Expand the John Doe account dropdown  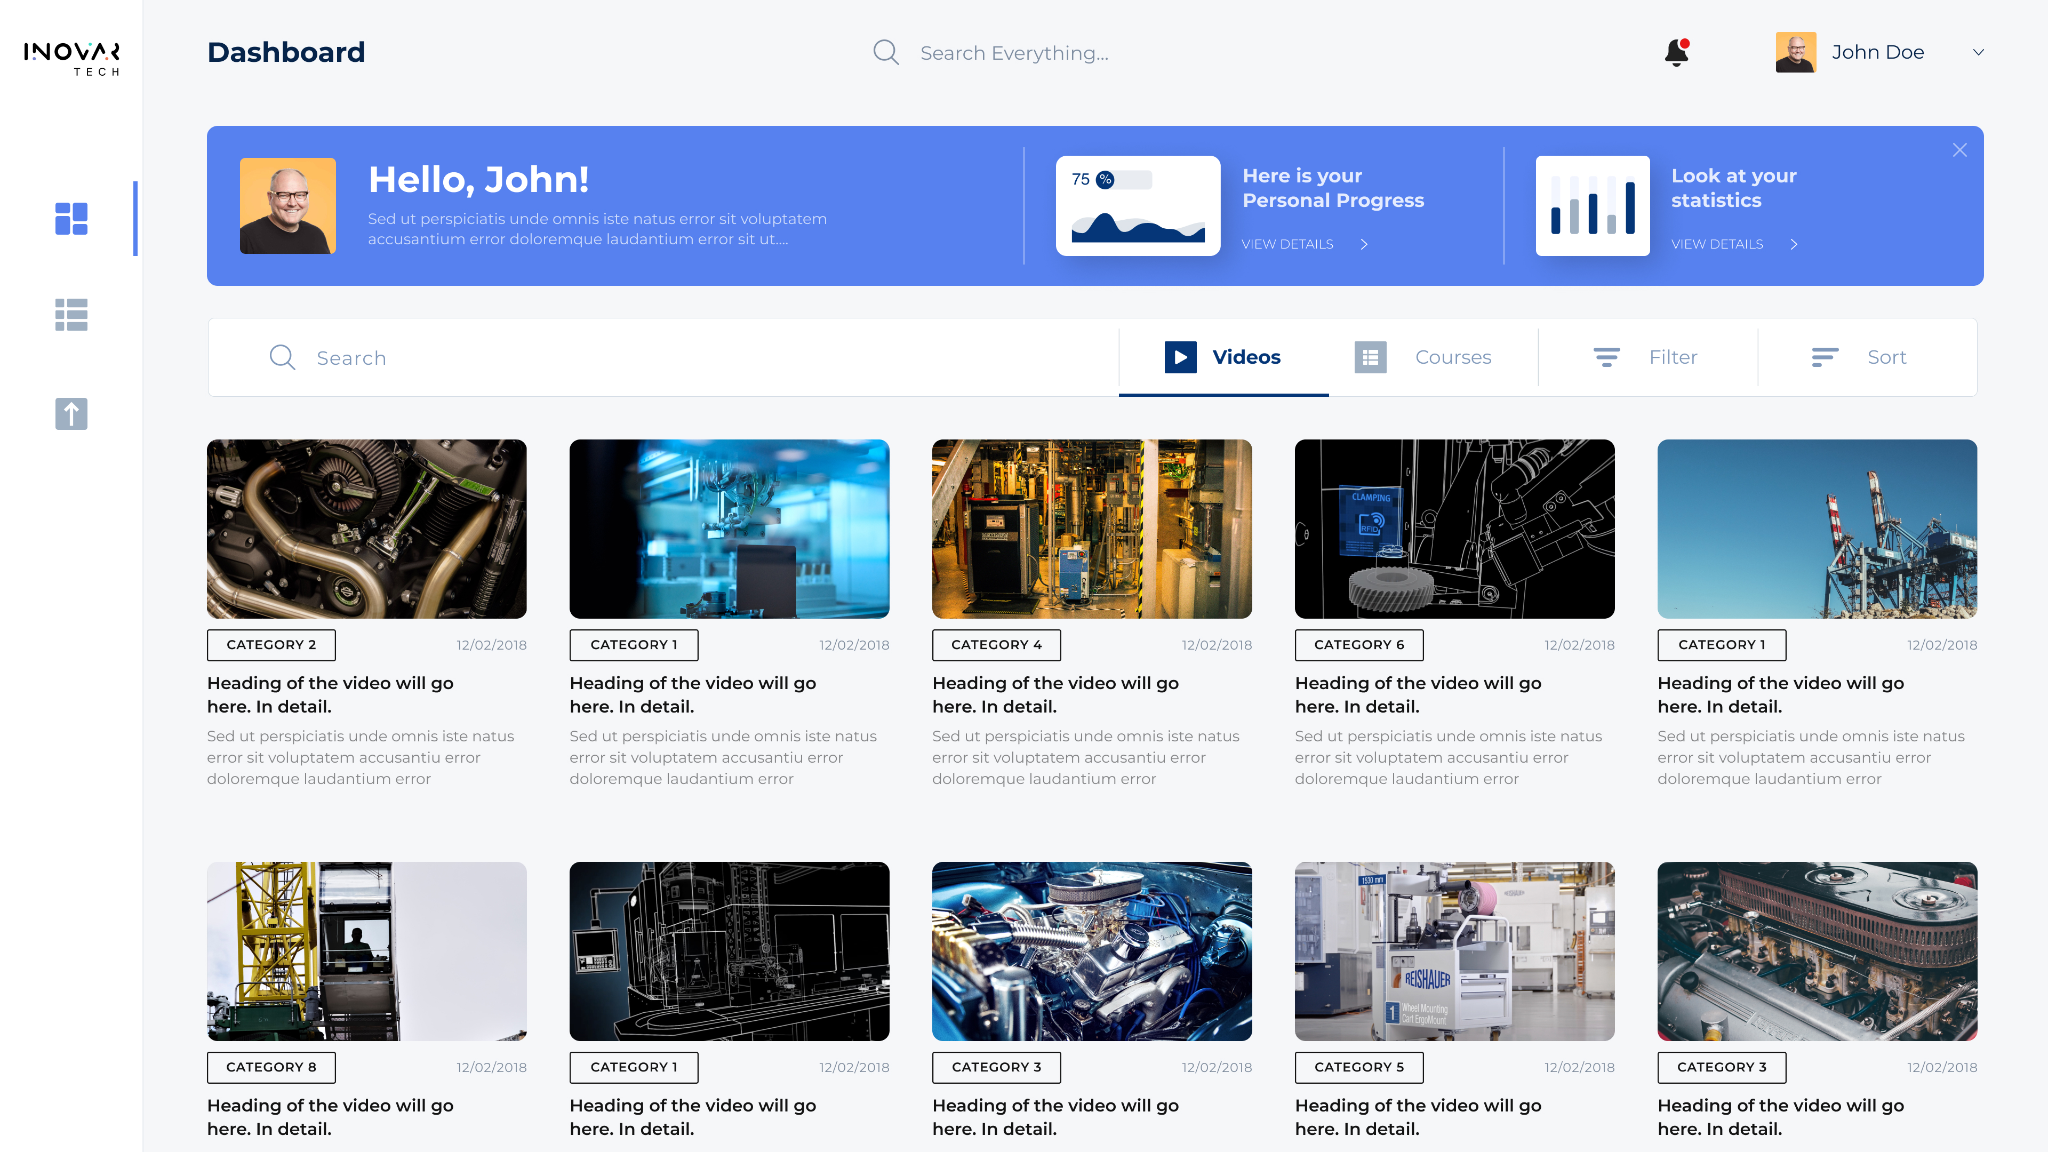click(1978, 52)
